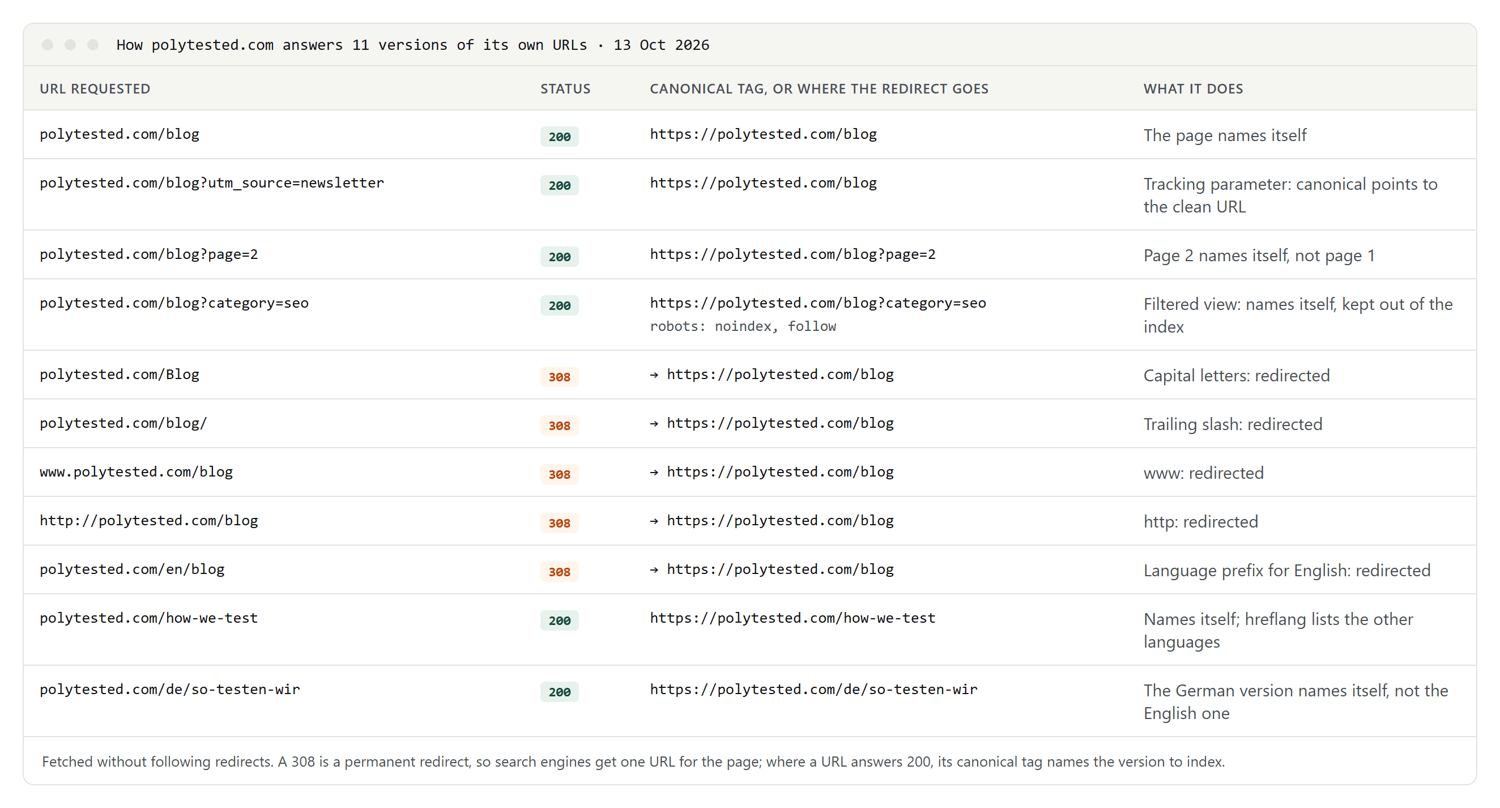1500x808 pixels.
Task: Click 'Language prefix for English: redirected'
Action: 1287,571
